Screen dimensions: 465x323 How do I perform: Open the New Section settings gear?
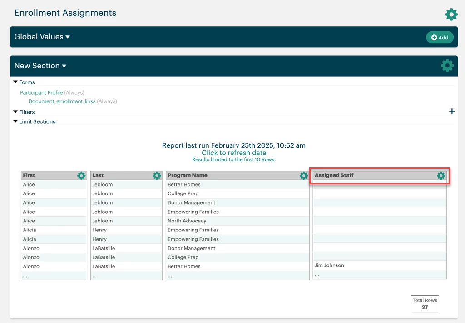[447, 66]
